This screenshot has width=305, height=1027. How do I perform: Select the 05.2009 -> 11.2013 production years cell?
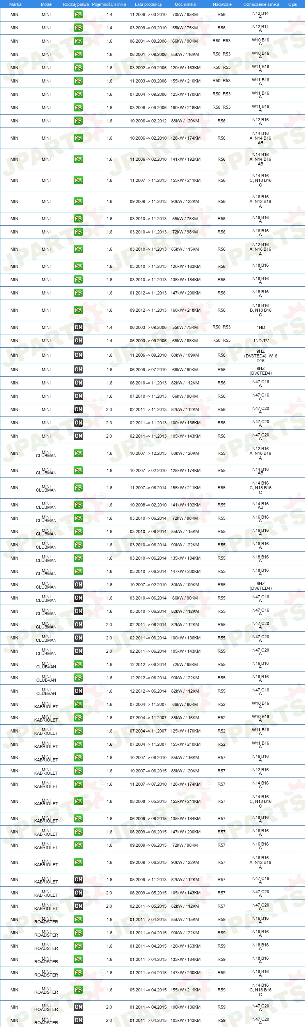[x=148, y=880]
